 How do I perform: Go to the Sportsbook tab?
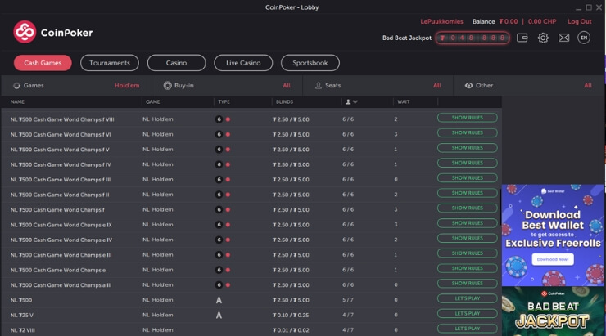click(310, 63)
